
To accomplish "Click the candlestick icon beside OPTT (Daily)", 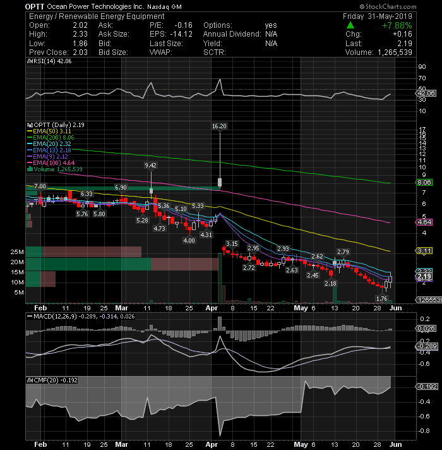I will coord(30,125).
